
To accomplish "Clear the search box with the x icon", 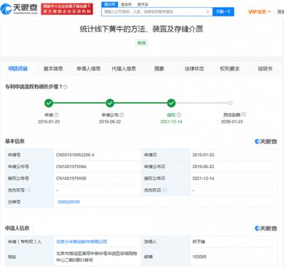I will [208, 11].
